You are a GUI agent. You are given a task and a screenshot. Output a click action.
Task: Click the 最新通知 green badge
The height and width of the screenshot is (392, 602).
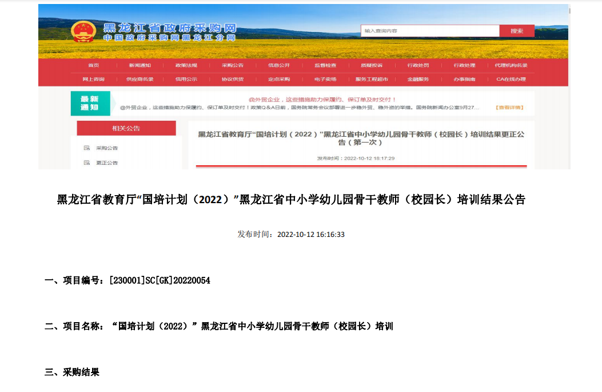[90, 104]
